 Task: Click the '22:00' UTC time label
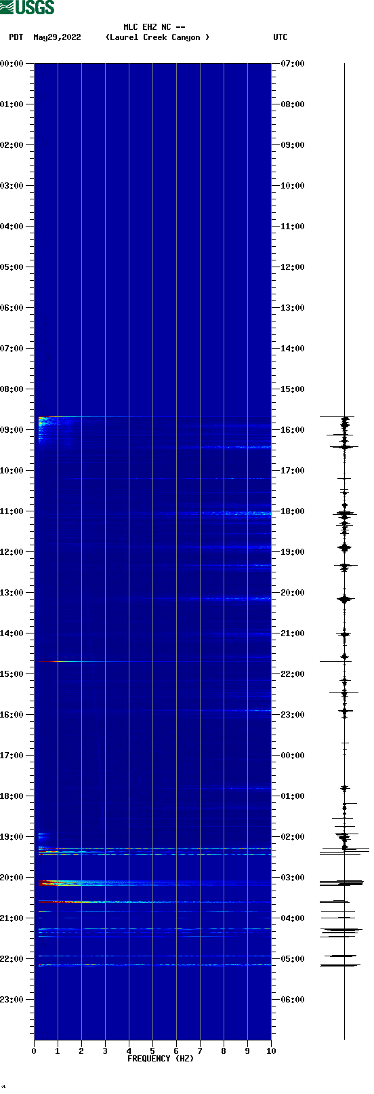coord(293,674)
